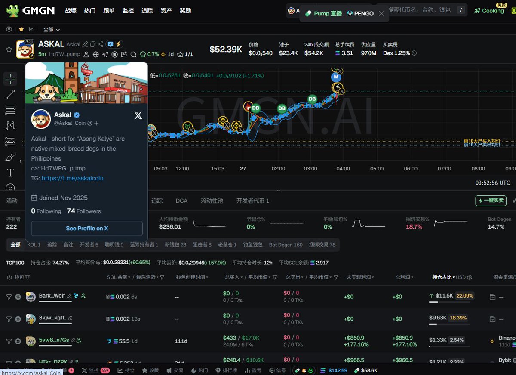
Task: Click the Askal profile banner image
Action: (x=86, y=83)
